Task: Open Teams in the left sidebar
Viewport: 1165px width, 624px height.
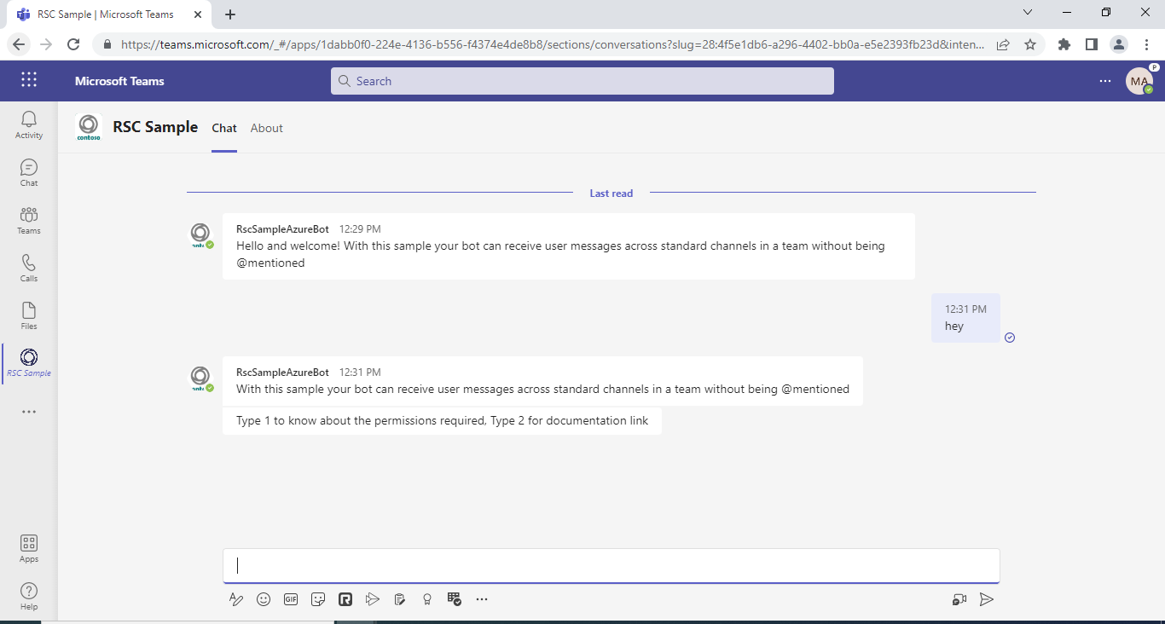Action: tap(29, 220)
